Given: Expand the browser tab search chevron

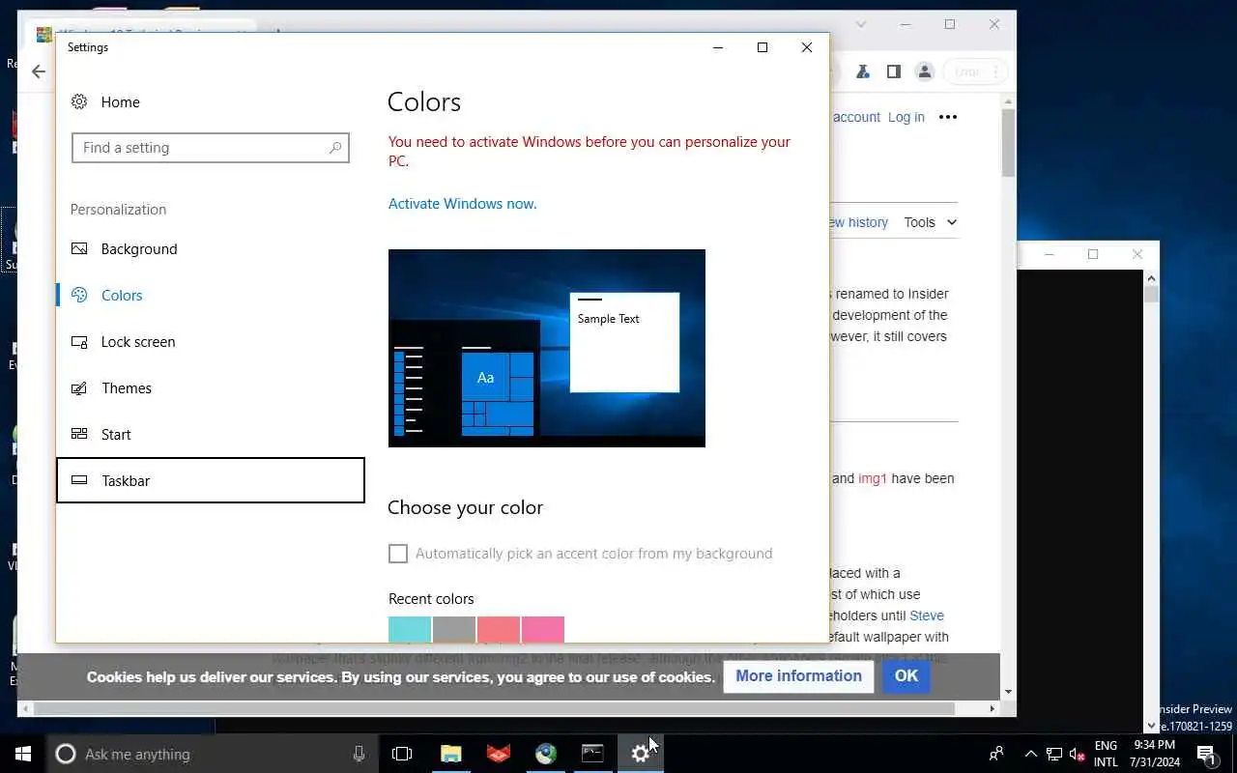Looking at the screenshot, I should click(x=861, y=24).
